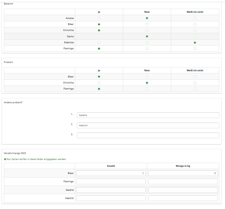Screen dimensions: 225x209
Task: Choose 'Weiß ich nicht' for Flamingo in Probiert
Action: click(x=195, y=89)
